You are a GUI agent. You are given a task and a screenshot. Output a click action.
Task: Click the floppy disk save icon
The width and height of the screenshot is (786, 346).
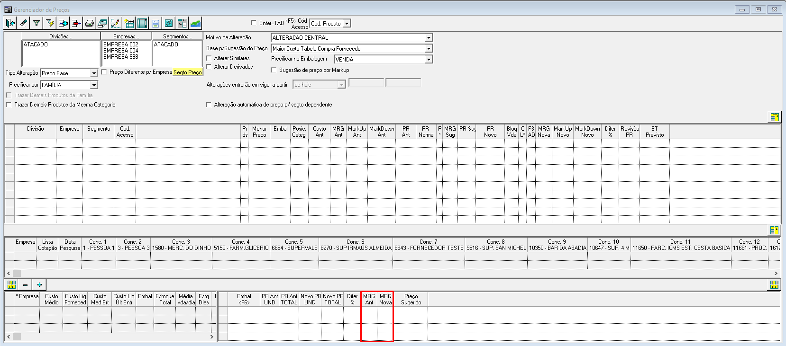(155, 23)
